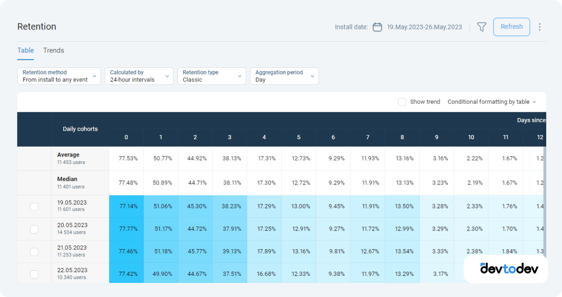Image resolution: width=562 pixels, height=297 pixels.
Task: Switch to the Trends tab
Action: (53, 50)
